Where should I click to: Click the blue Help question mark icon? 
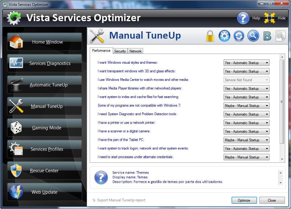coord(243,18)
